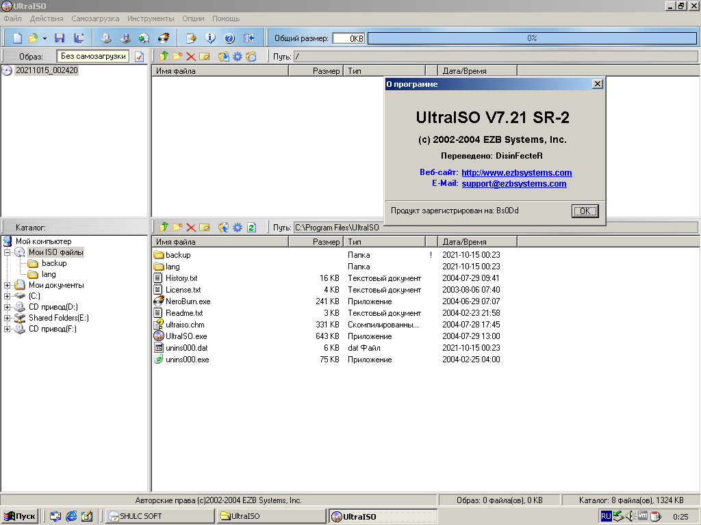This screenshot has height=525, width=701.
Task: Expand the (C:) drive tree node
Action: pyautogui.click(x=8, y=296)
